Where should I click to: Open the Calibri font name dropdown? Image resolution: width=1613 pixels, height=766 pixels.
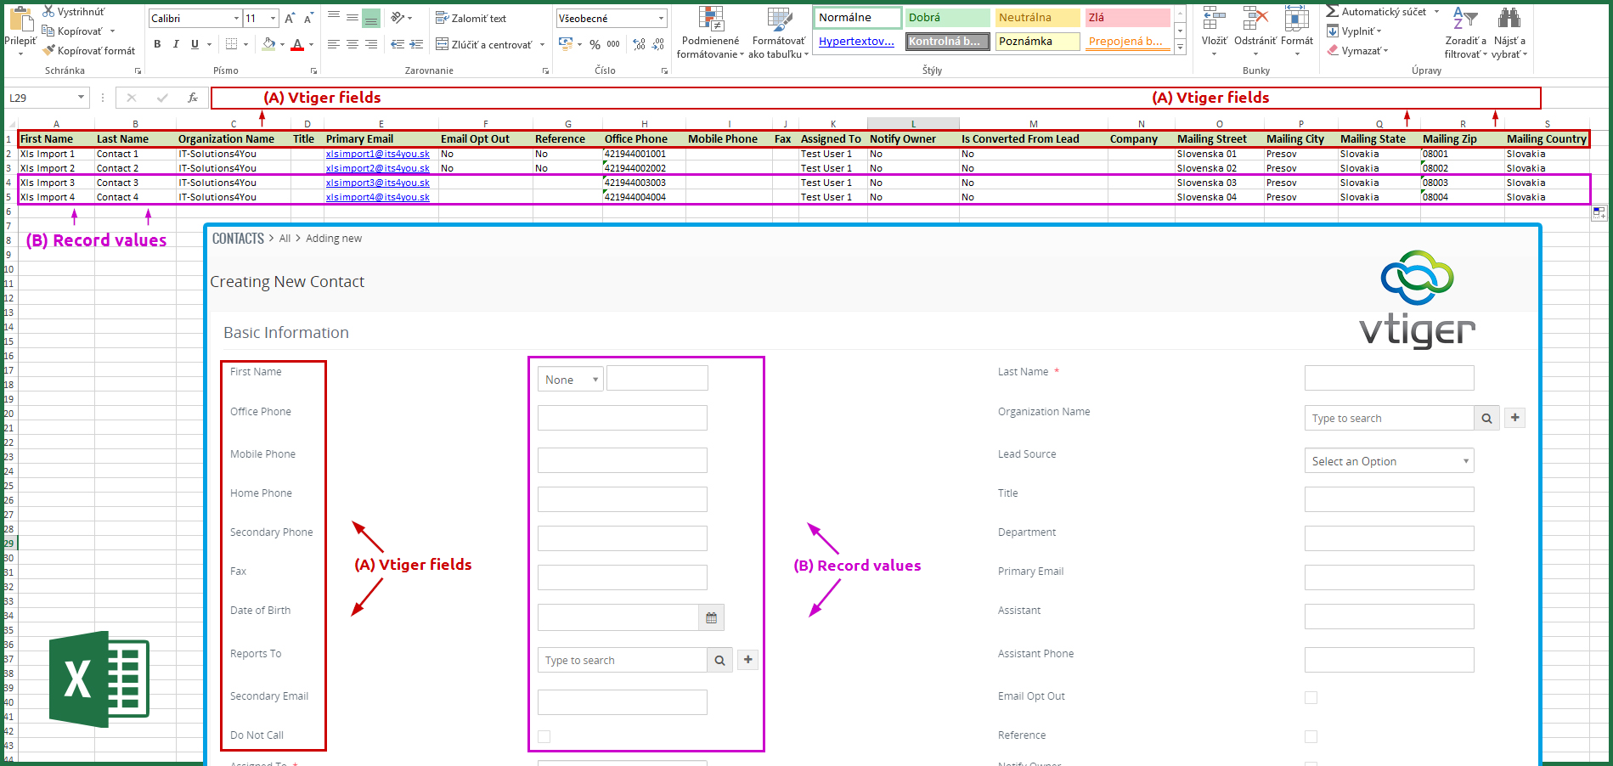coord(237,18)
